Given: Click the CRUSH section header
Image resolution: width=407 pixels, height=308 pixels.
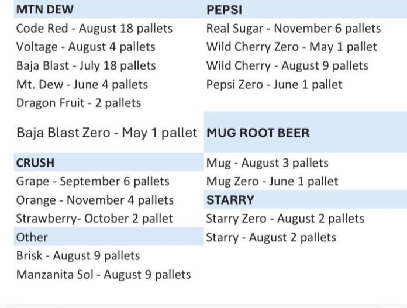Looking at the screenshot, I should coord(35,163).
